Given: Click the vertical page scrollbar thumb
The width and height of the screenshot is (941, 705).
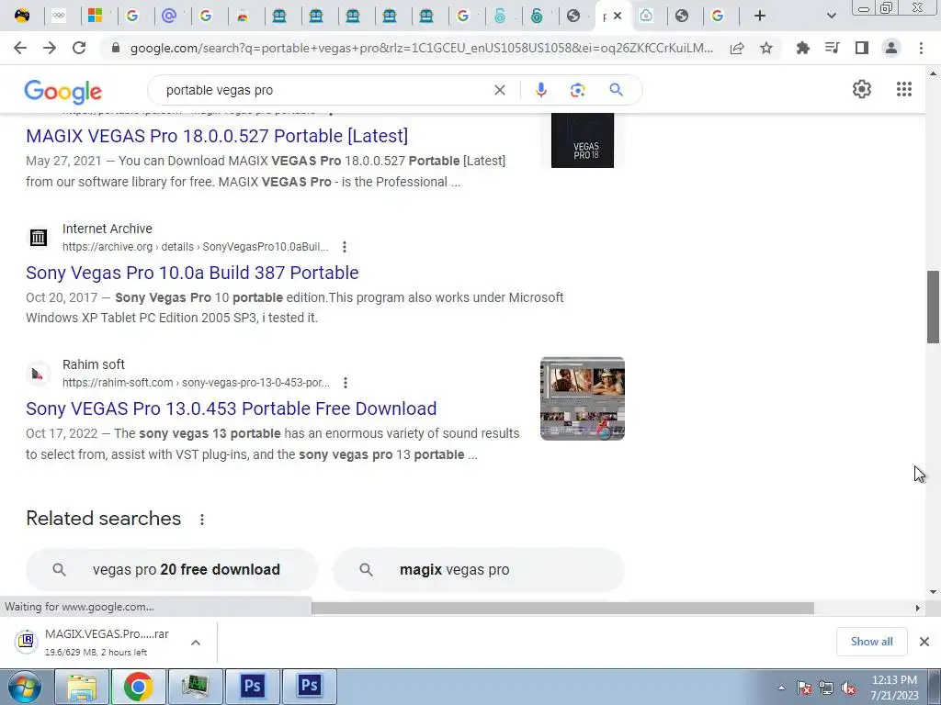Looking at the screenshot, I should [x=933, y=307].
